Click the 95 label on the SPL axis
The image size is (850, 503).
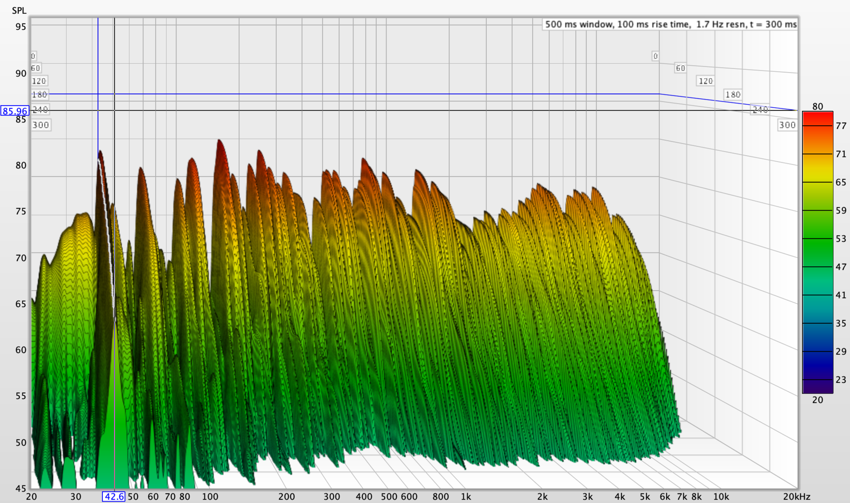click(20, 27)
